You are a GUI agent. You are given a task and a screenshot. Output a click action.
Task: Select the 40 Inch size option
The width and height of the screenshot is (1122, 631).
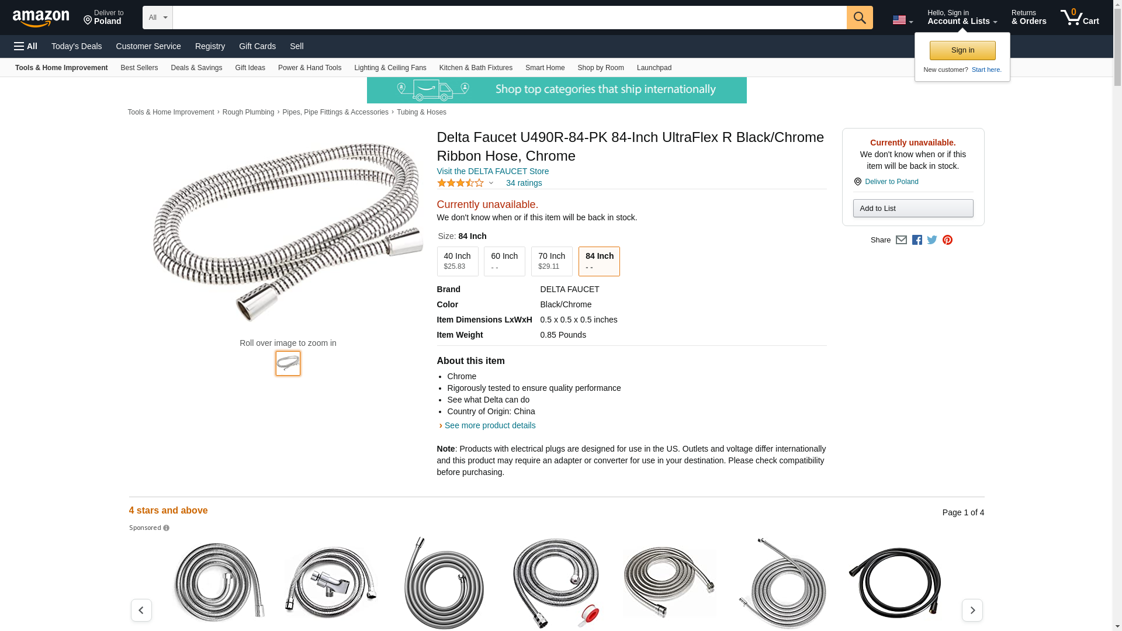pyautogui.click(x=457, y=261)
